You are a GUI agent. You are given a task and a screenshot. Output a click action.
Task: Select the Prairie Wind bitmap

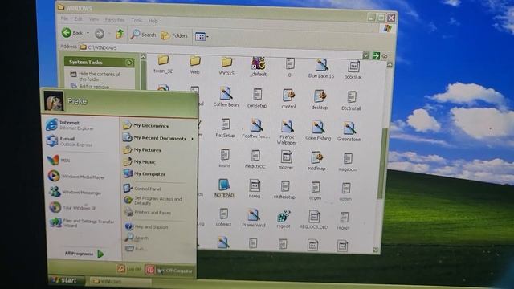254,218
